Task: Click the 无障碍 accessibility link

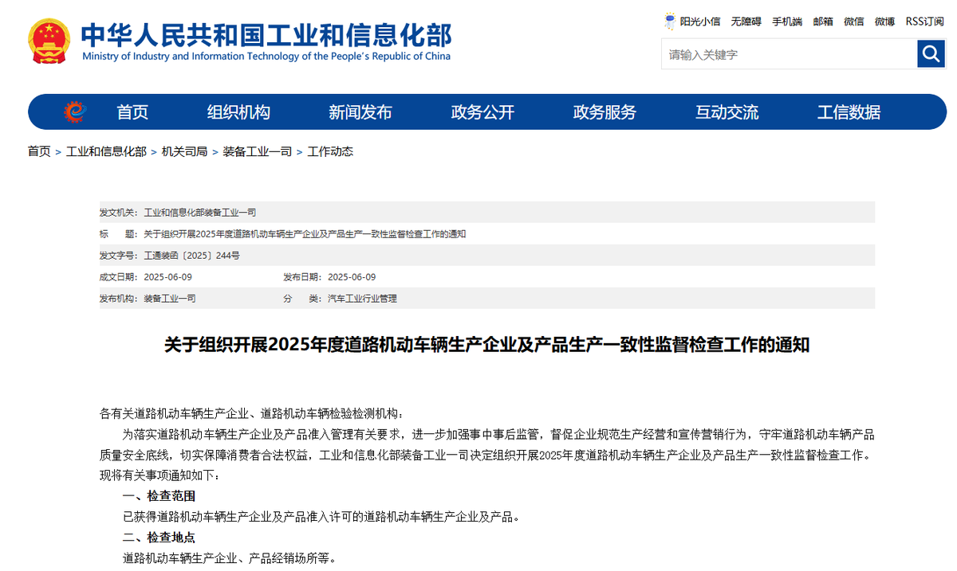Action: tap(746, 22)
